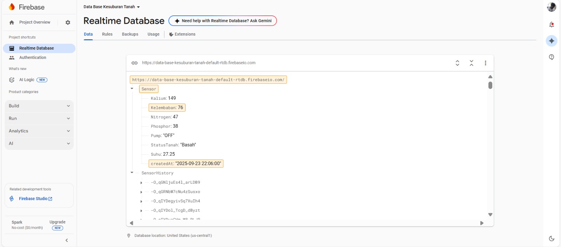Image resolution: width=561 pixels, height=247 pixels.
Task: Toggle dark mode moon icon
Action: (x=552, y=239)
